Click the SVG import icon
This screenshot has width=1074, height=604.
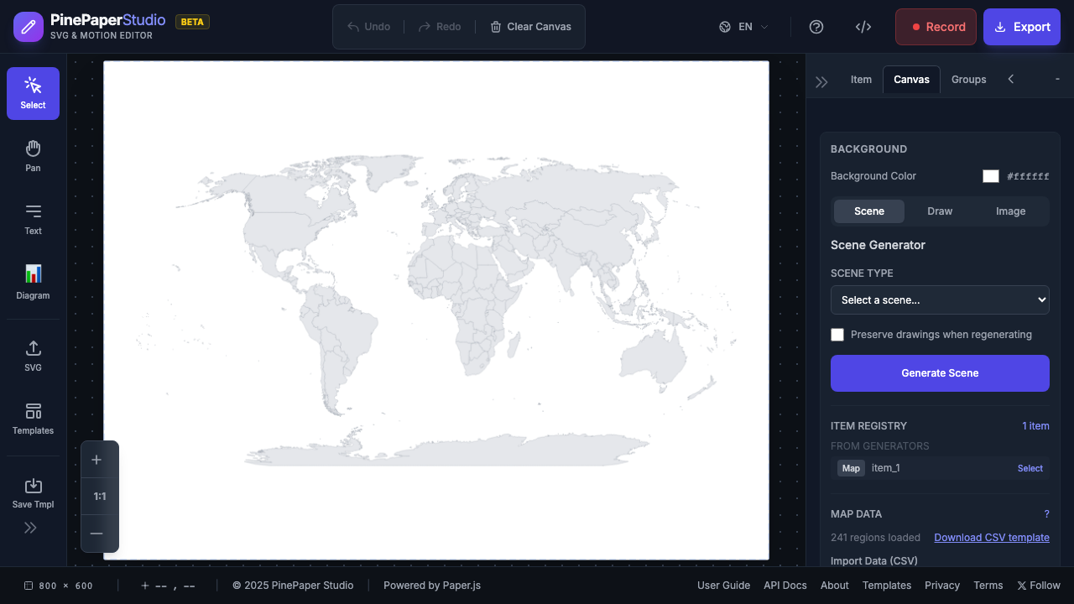click(32, 353)
